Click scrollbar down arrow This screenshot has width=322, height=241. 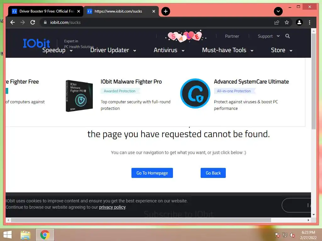coord(314,215)
